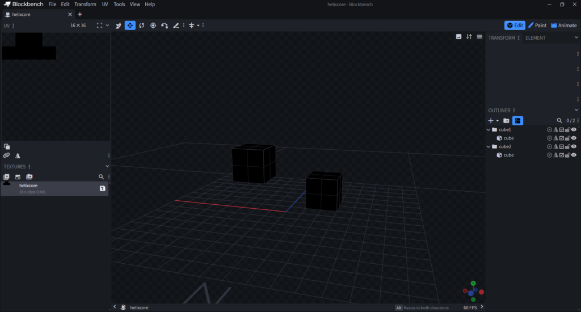Hide the cube1 group visibility
Viewport: 581px width, 312px height.
tap(574, 130)
